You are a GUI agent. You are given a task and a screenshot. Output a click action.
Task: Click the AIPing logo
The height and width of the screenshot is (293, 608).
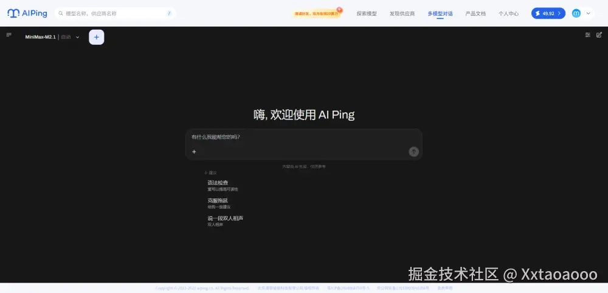pos(27,13)
